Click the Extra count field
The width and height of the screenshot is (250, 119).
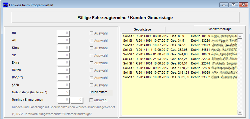pyautogui.click(x=63, y=63)
